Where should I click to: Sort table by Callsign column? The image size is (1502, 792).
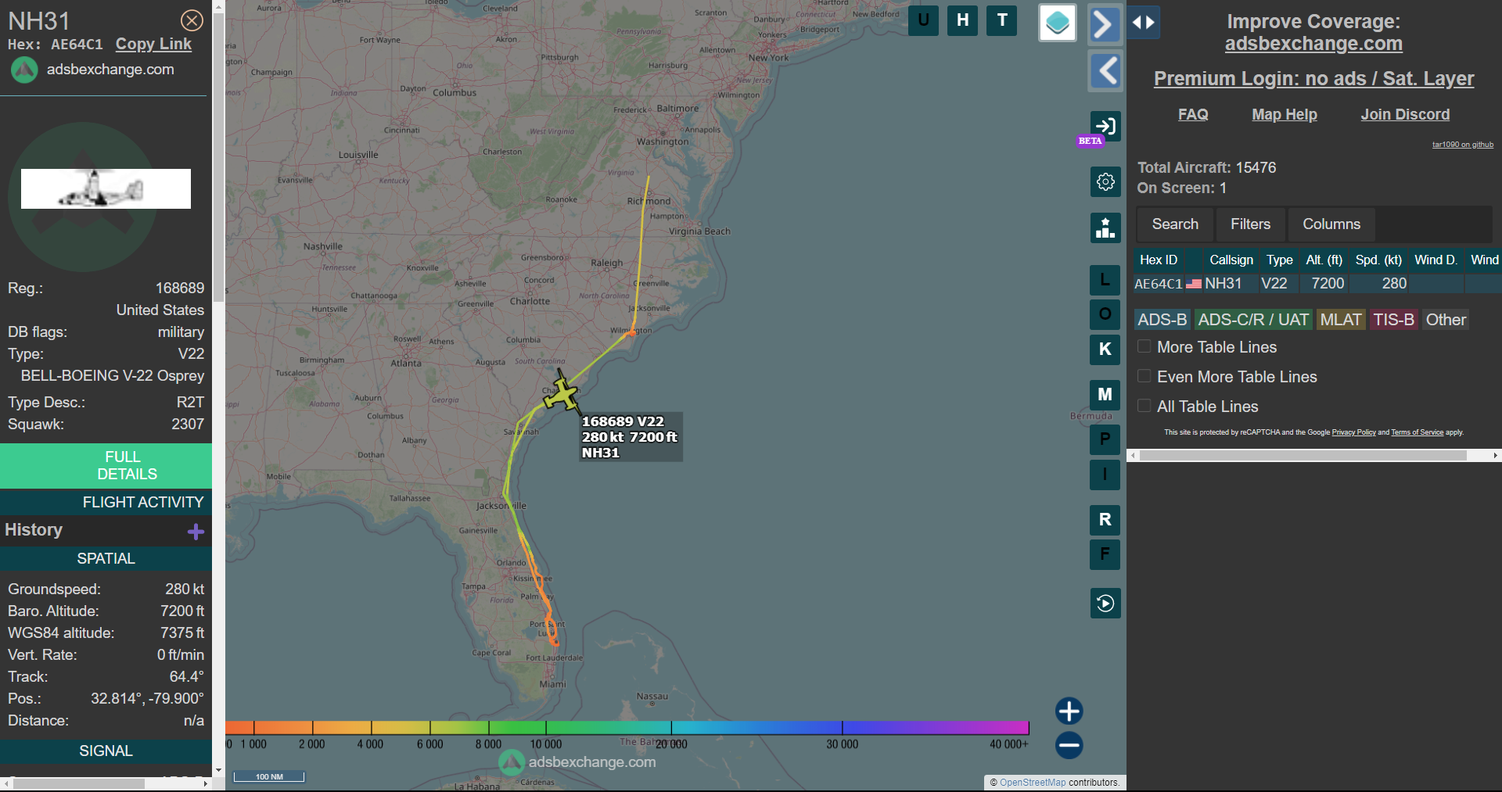coord(1231,260)
